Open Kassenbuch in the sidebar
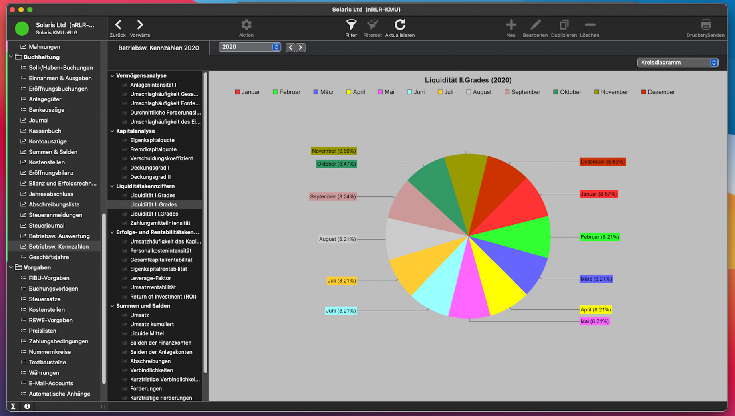 pos(45,131)
